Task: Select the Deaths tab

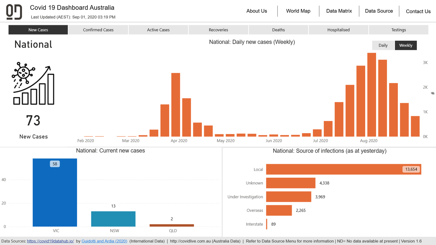Action: point(278,30)
